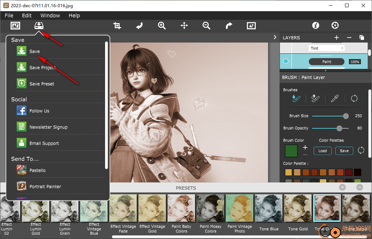Collapse the right panel with chevron

click(x=275, y=37)
